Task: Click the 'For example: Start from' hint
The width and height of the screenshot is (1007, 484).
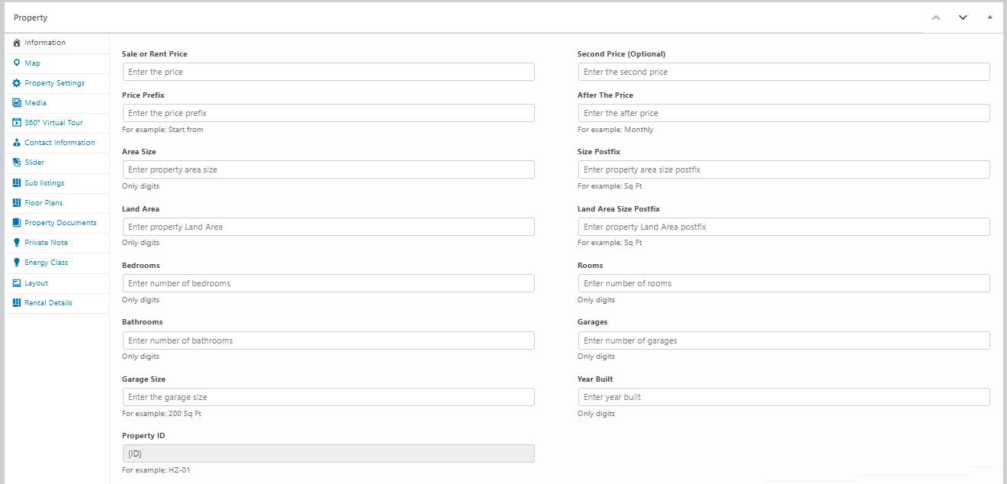Action: click(162, 130)
